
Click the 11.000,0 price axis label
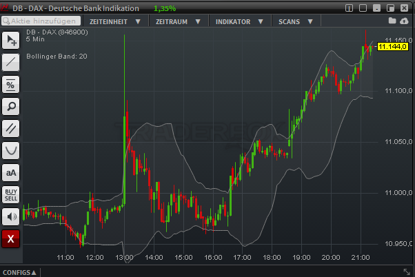(x=398, y=193)
